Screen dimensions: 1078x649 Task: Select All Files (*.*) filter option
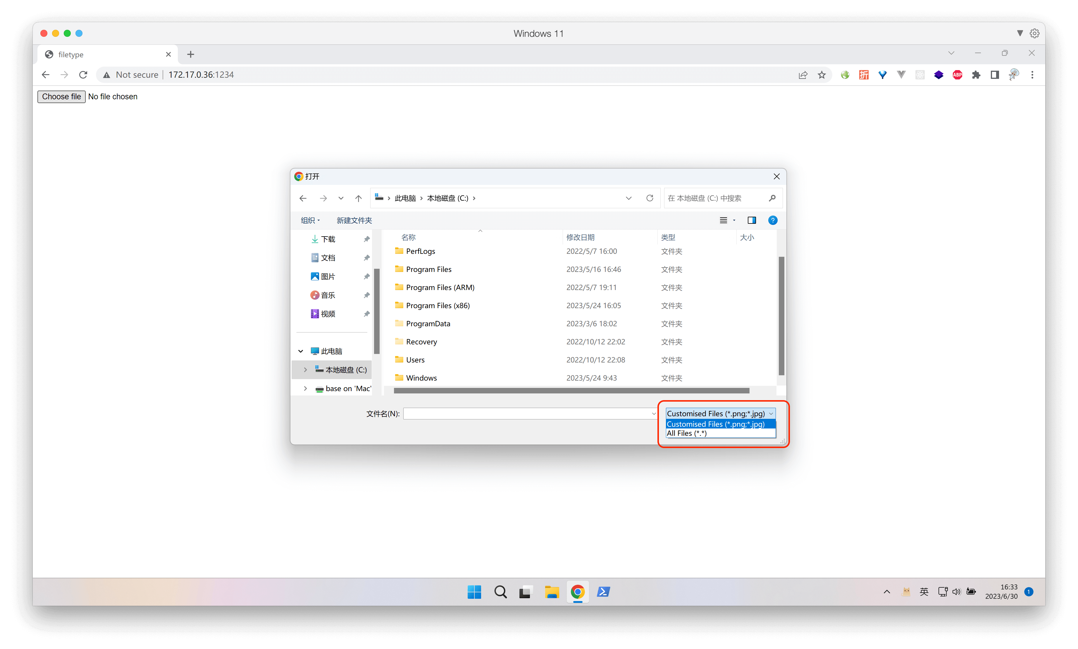coord(687,433)
